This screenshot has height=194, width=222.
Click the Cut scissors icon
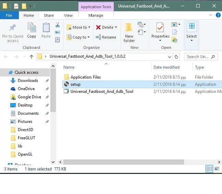pyautogui.click(x=58, y=25)
